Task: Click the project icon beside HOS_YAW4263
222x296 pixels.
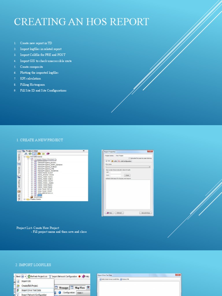Action: click(35, 185)
